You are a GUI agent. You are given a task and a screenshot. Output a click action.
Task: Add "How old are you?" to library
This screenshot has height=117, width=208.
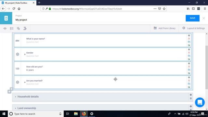189,73
